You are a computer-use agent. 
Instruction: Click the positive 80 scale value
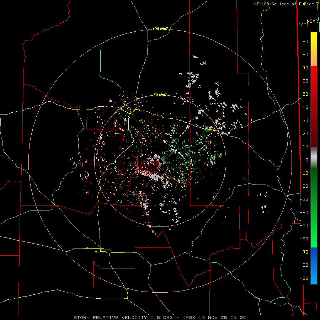tap(305, 55)
